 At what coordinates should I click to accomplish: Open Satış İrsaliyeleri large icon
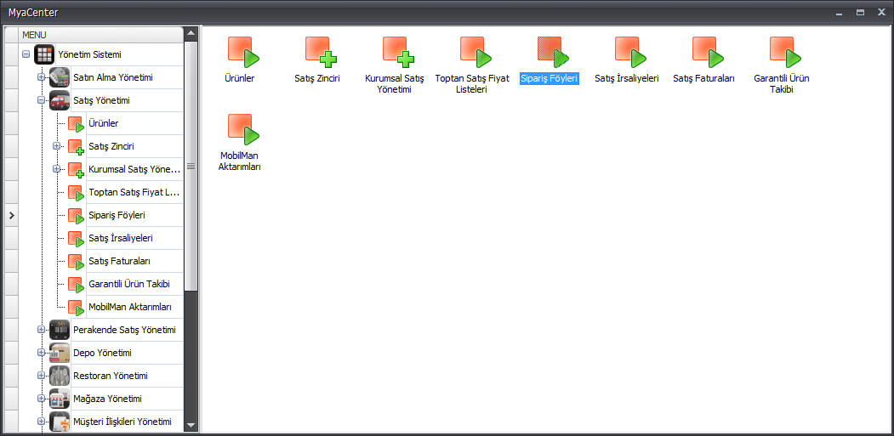pyautogui.click(x=630, y=52)
